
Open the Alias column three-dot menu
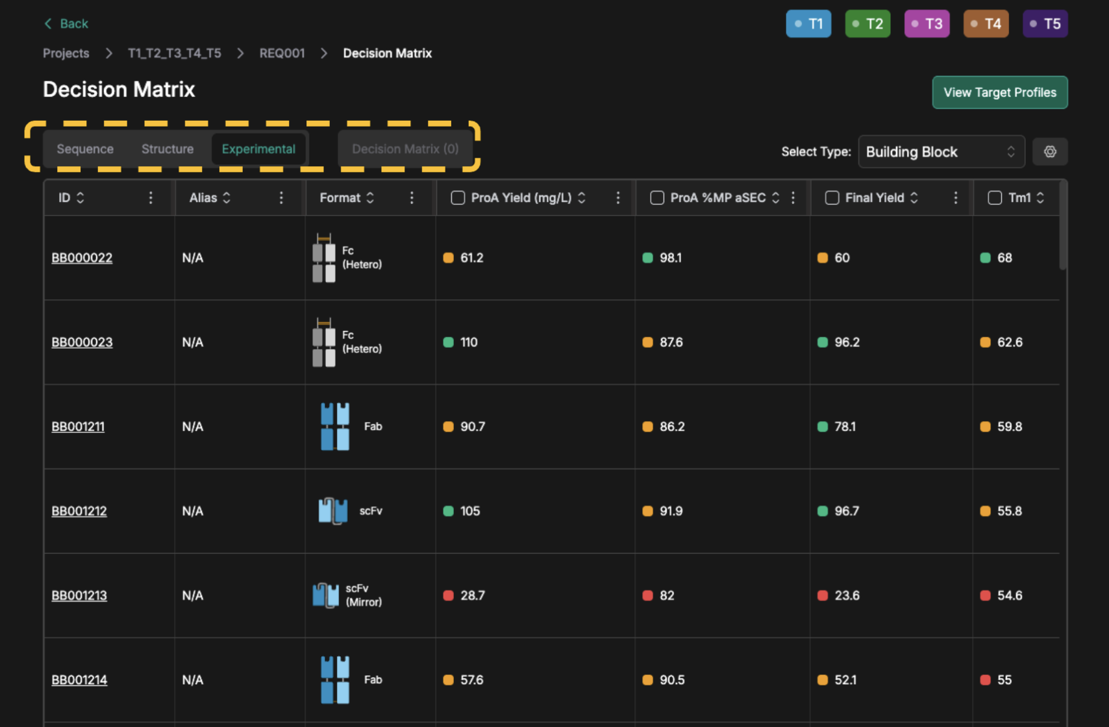[281, 198]
